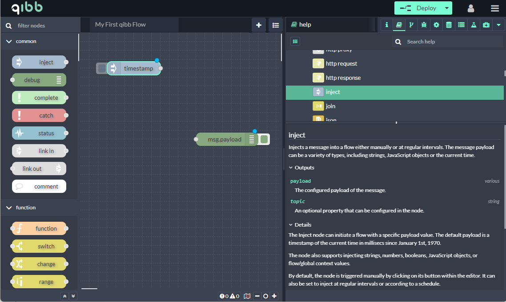Open the main hamburger menu
Viewport: 506px width, 302px height.
tap(495, 8)
